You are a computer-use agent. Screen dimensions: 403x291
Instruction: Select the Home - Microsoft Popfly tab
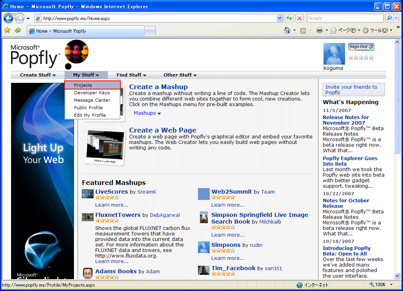85,31
